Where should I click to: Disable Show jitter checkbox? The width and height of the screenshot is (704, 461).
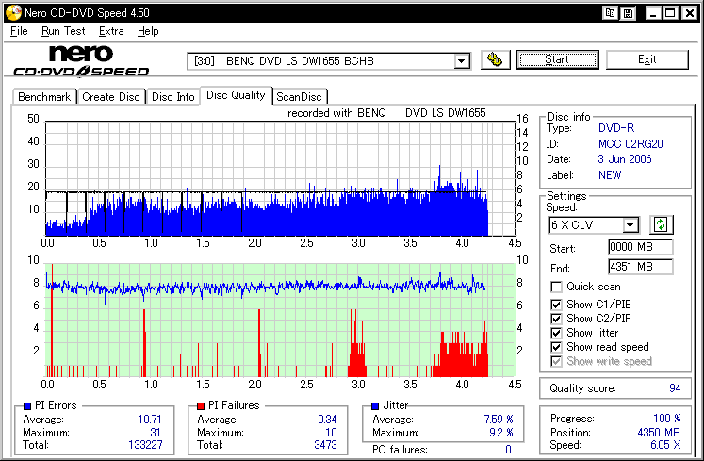556,333
